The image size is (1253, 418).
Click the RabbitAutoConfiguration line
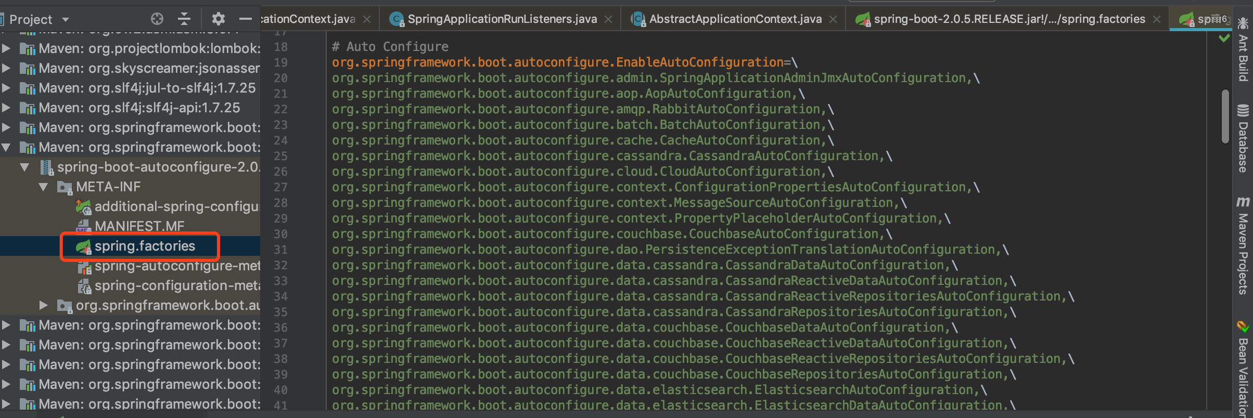coord(583,109)
